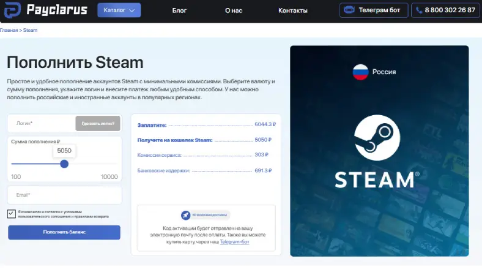This screenshot has width=482, height=272.
Task: Click the top-up amount slider handle
Action: tap(64, 164)
